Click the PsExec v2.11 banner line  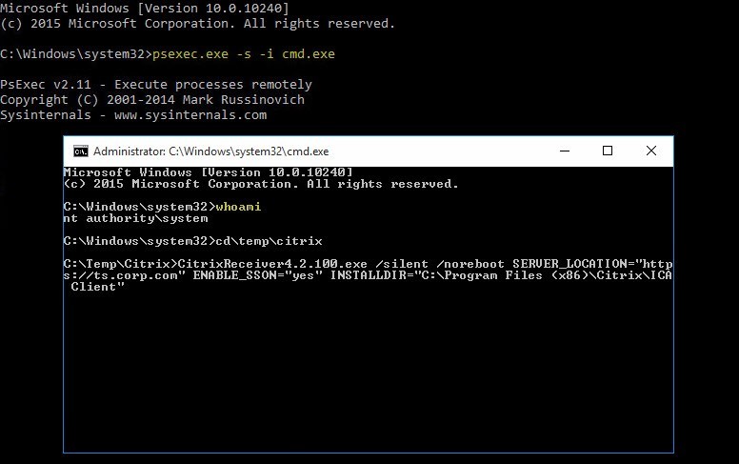coord(156,85)
